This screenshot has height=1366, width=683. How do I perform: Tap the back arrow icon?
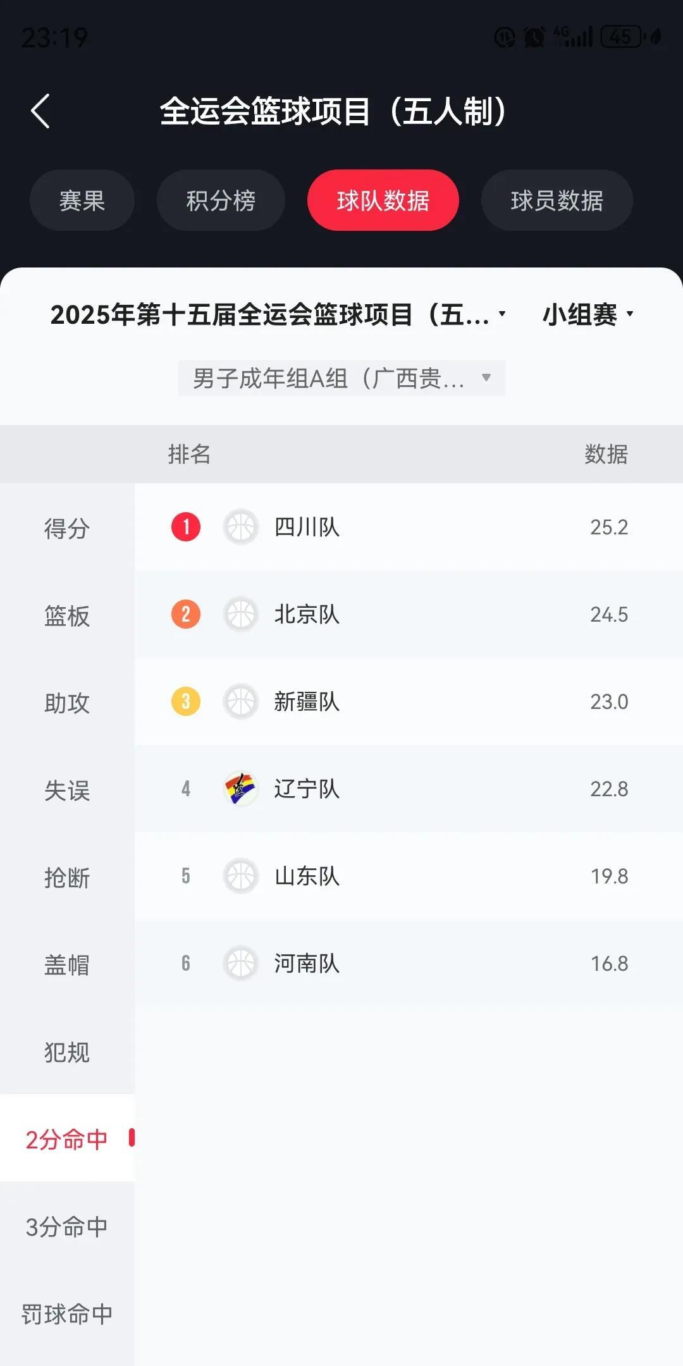point(41,111)
